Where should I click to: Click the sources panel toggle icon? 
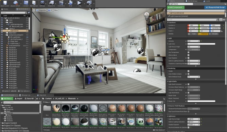[x=2, y=102]
